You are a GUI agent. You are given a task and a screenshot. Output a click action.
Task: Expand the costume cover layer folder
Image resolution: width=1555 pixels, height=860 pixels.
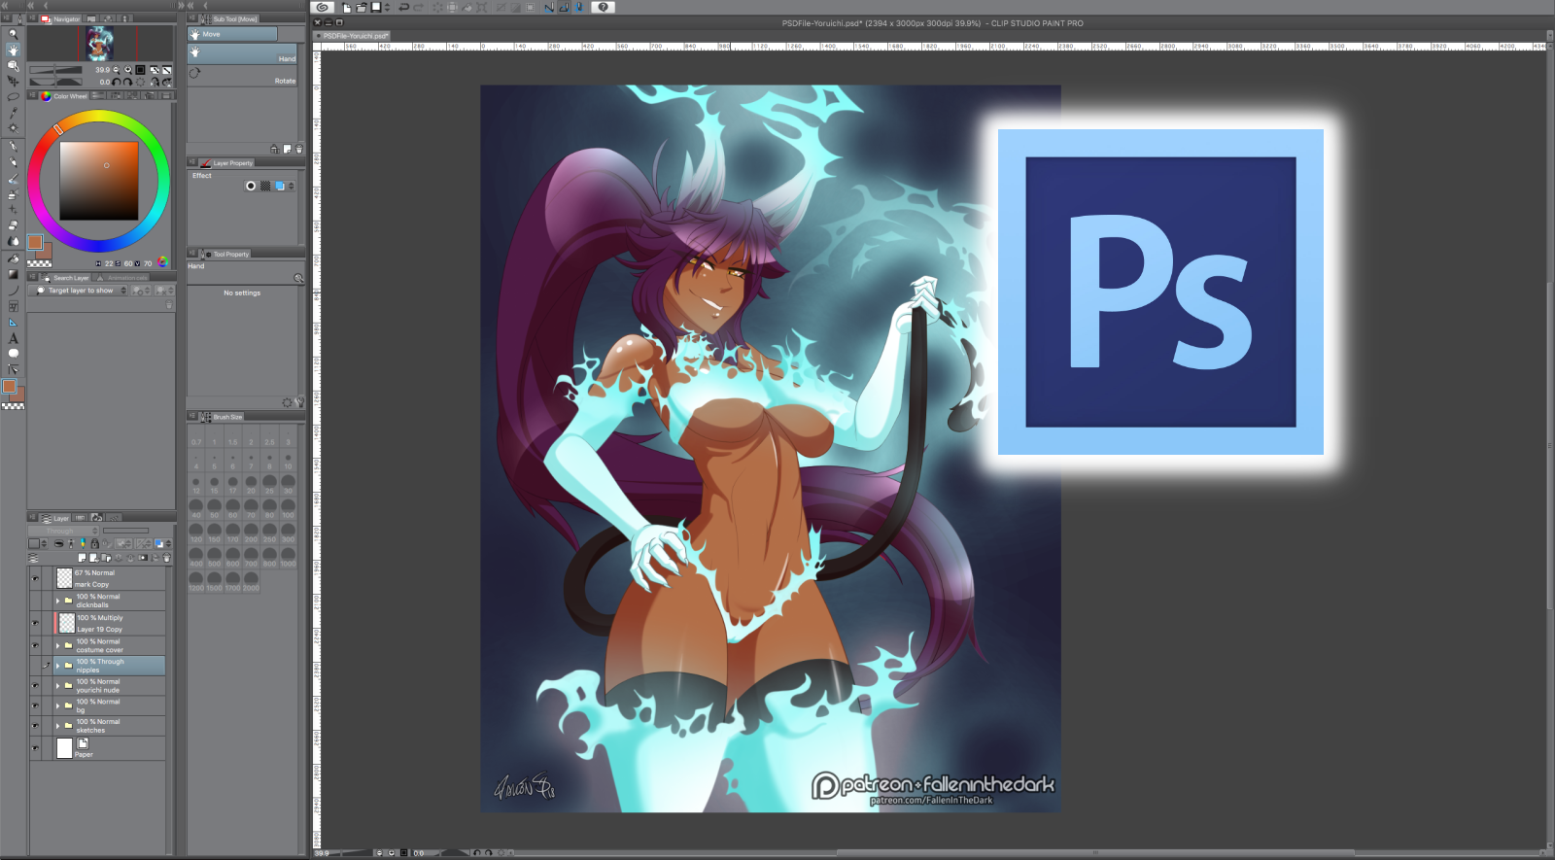point(57,645)
